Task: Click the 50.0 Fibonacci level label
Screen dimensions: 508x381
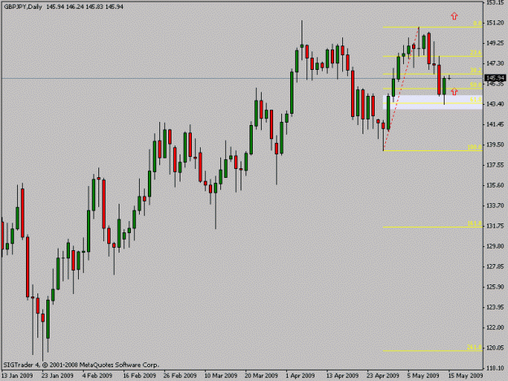Action: [x=476, y=84]
